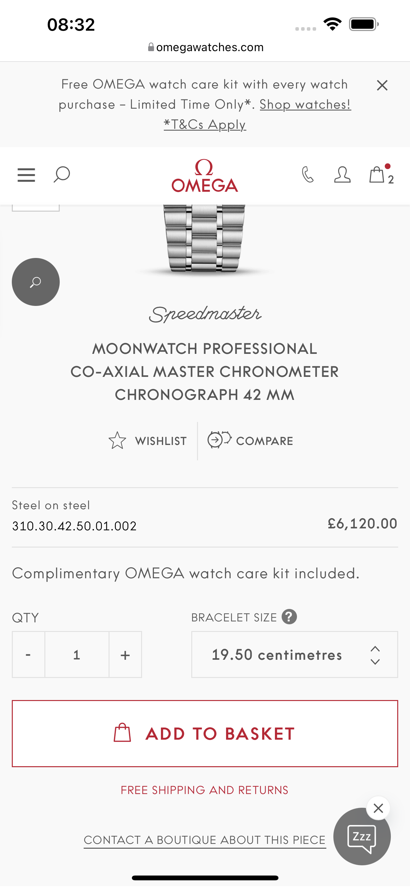The width and height of the screenshot is (410, 888).
Task: Tap the round zoom image button
Action: click(36, 282)
